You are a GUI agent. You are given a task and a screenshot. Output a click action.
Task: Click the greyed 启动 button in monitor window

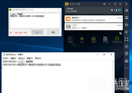pyautogui.click(x=37, y=32)
